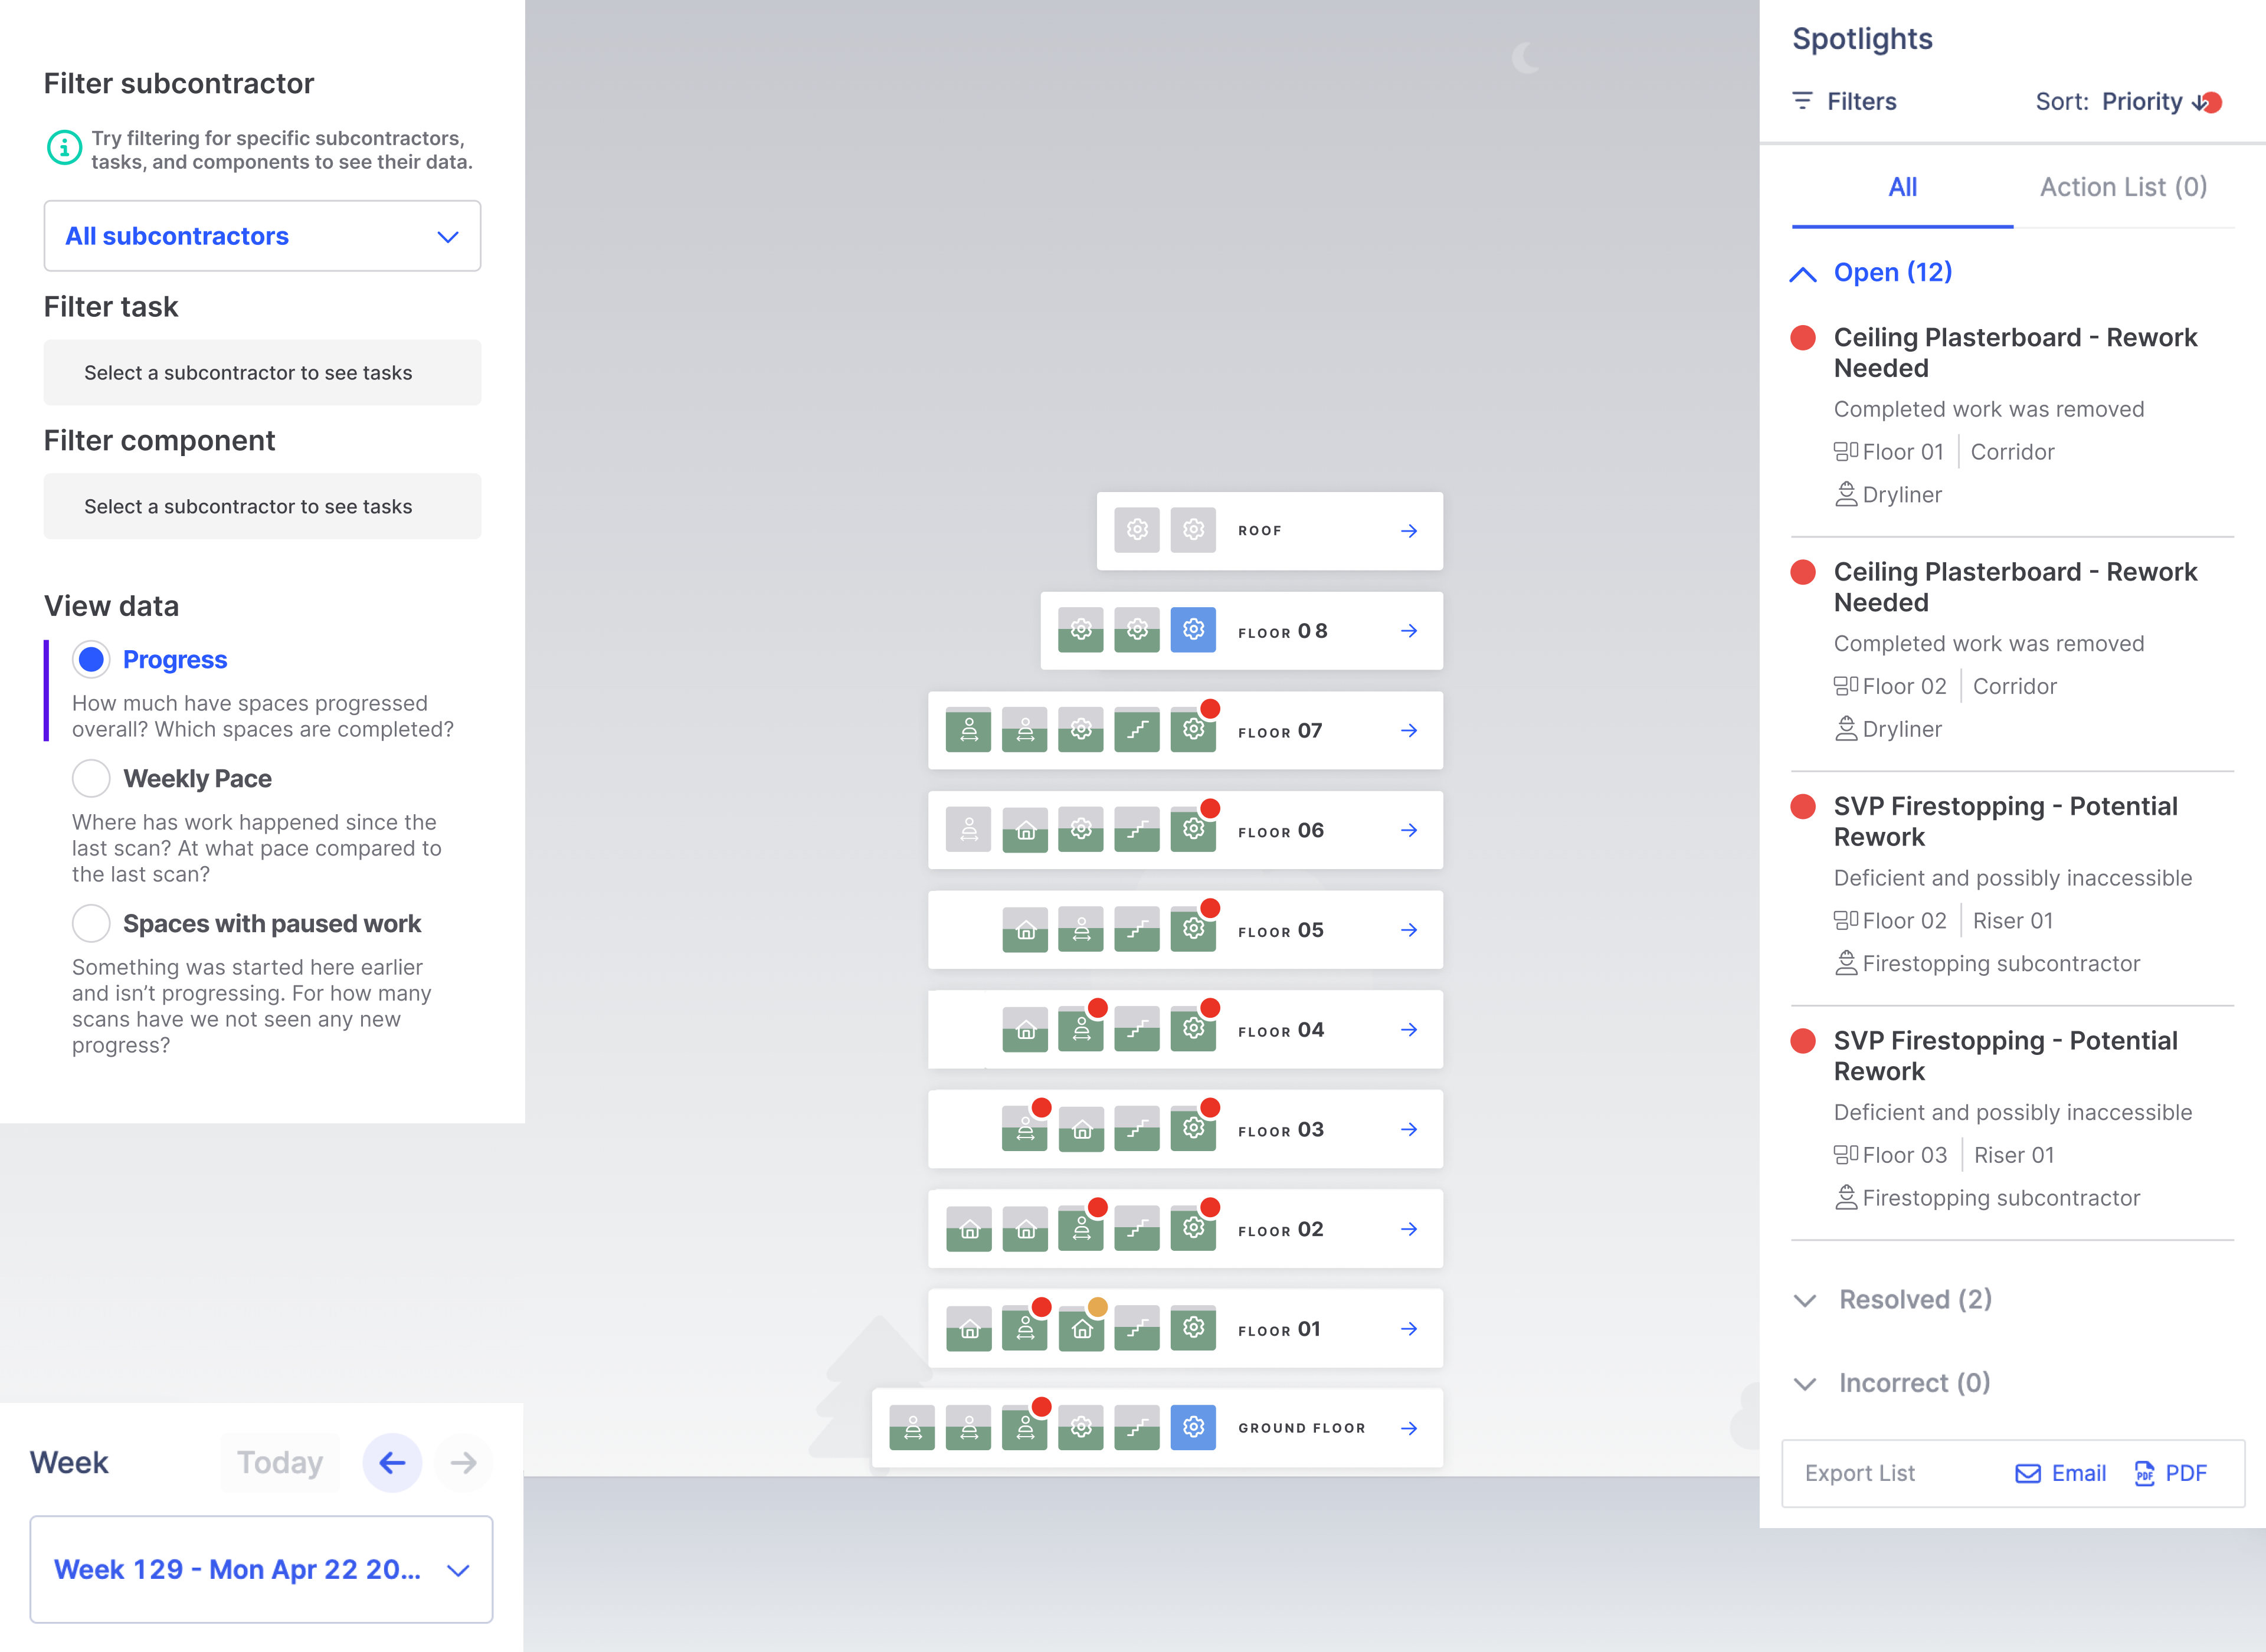The image size is (2266, 1652).
Task: Open the Week 129 date dropdown
Action: [261, 1569]
